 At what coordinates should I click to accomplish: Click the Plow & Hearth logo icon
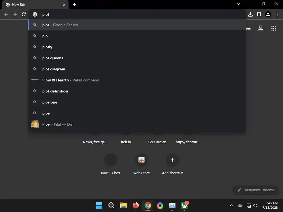pyautogui.click(x=35, y=80)
